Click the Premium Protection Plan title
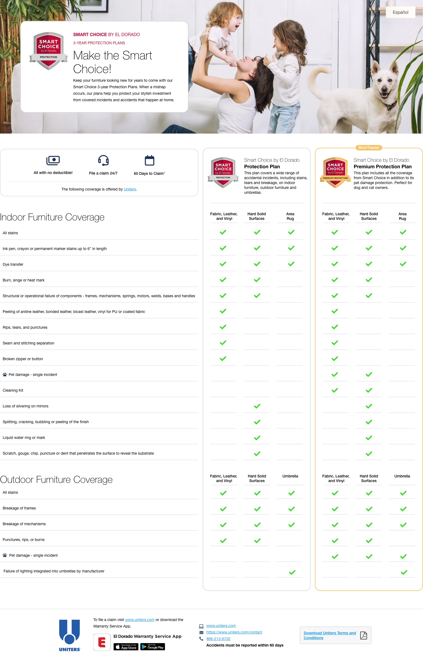 click(382, 167)
